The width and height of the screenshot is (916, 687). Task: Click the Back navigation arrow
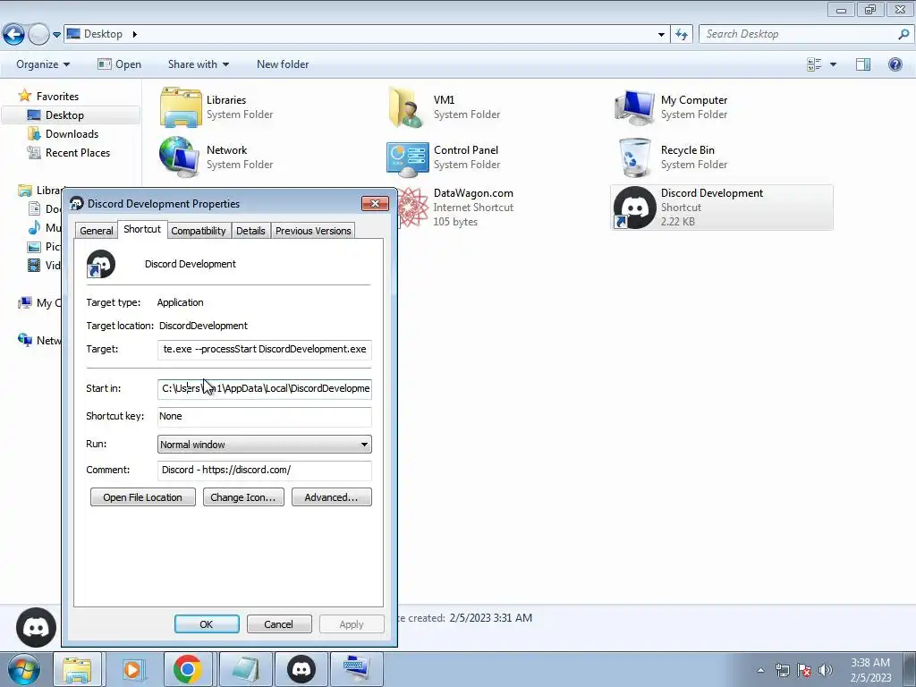14,35
